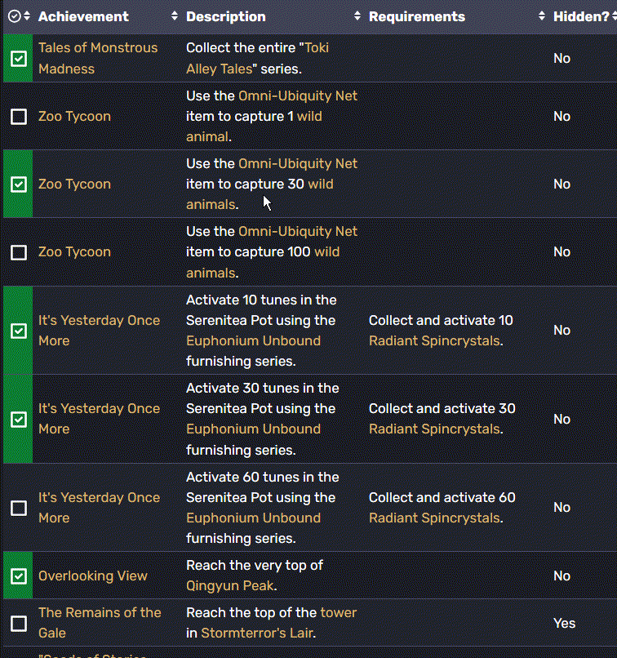Screen dimensions: 617x658
Task: Uncheck the Tales of Monstrous Madness checkbox
Action: [x=19, y=59]
